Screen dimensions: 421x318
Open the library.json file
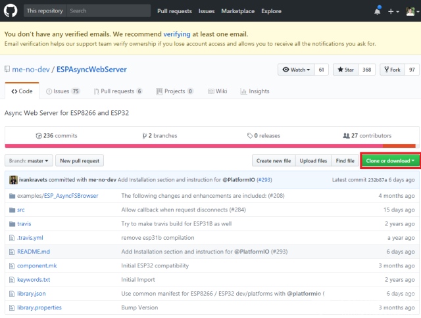32,293
